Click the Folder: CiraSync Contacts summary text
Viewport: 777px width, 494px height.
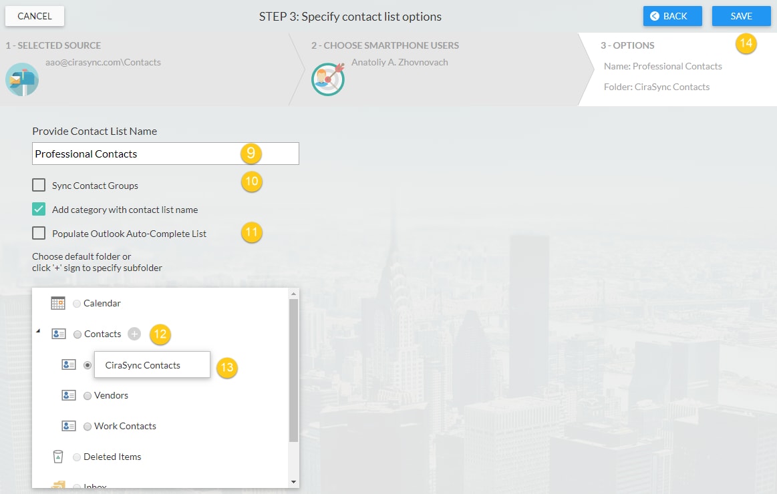point(657,87)
